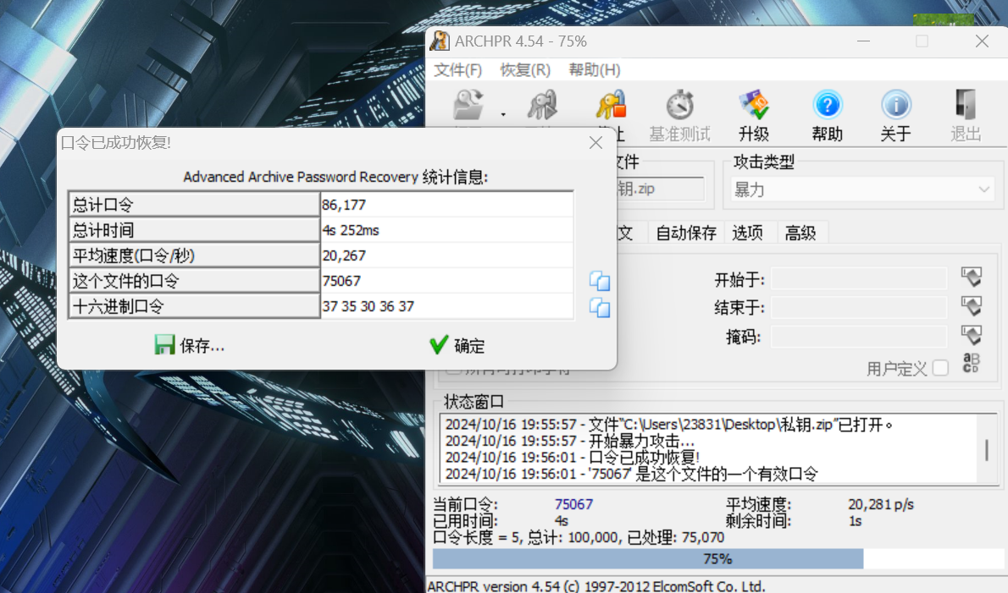Select the 20,267 average speed value in dialog
The width and height of the screenshot is (1008, 593).
coord(446,255)
